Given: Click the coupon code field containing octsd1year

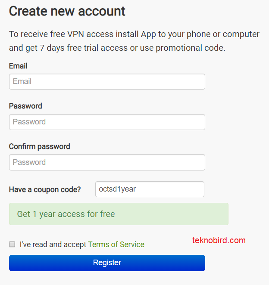Looking at the screenshot, I should (x=150, y=189).
